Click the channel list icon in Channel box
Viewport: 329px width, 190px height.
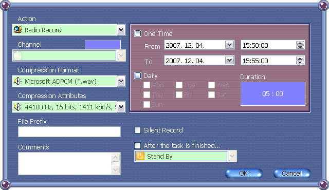point(18,55)
